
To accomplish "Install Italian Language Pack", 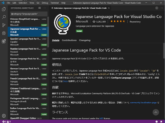I will pos(44,114).
